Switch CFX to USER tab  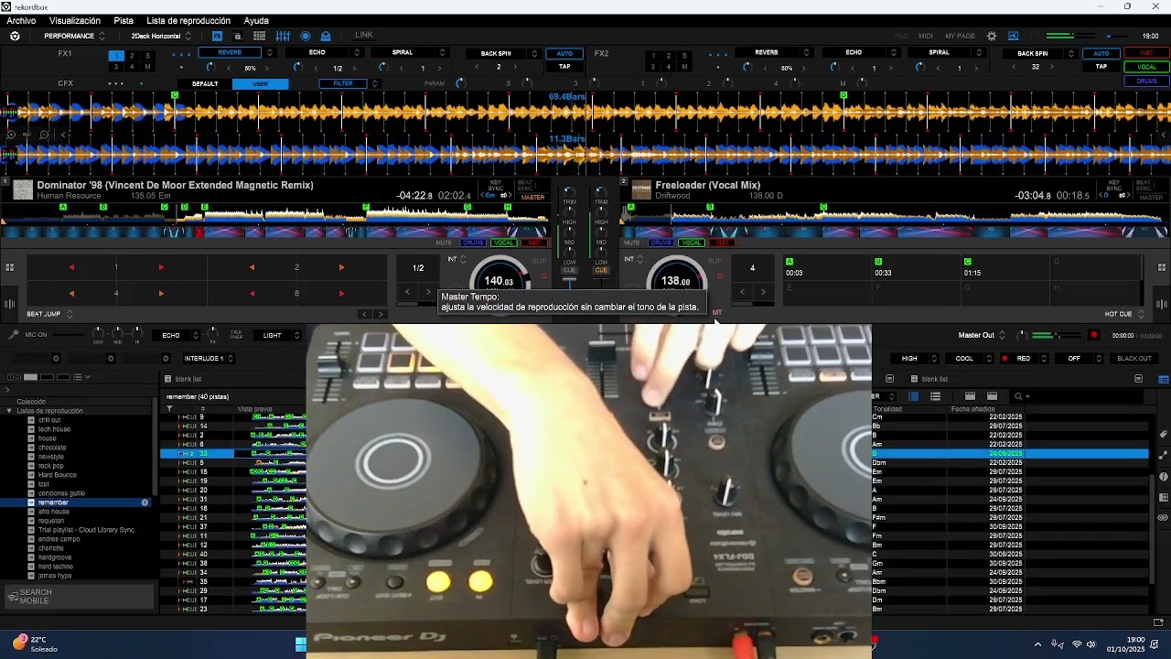point(261,83)
